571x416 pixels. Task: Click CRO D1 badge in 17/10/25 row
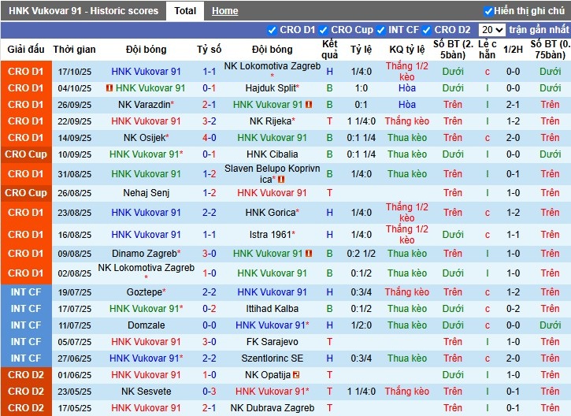(26, 72)
